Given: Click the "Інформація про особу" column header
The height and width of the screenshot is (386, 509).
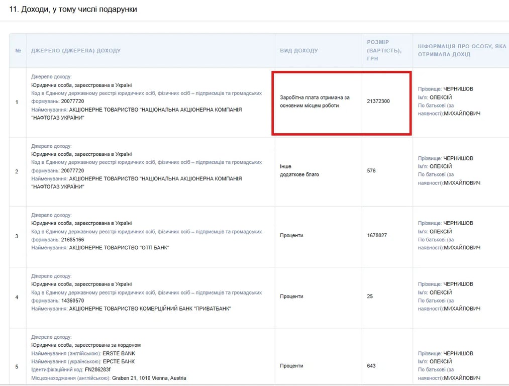Looking at the screenshot, I should click(462, 50).
